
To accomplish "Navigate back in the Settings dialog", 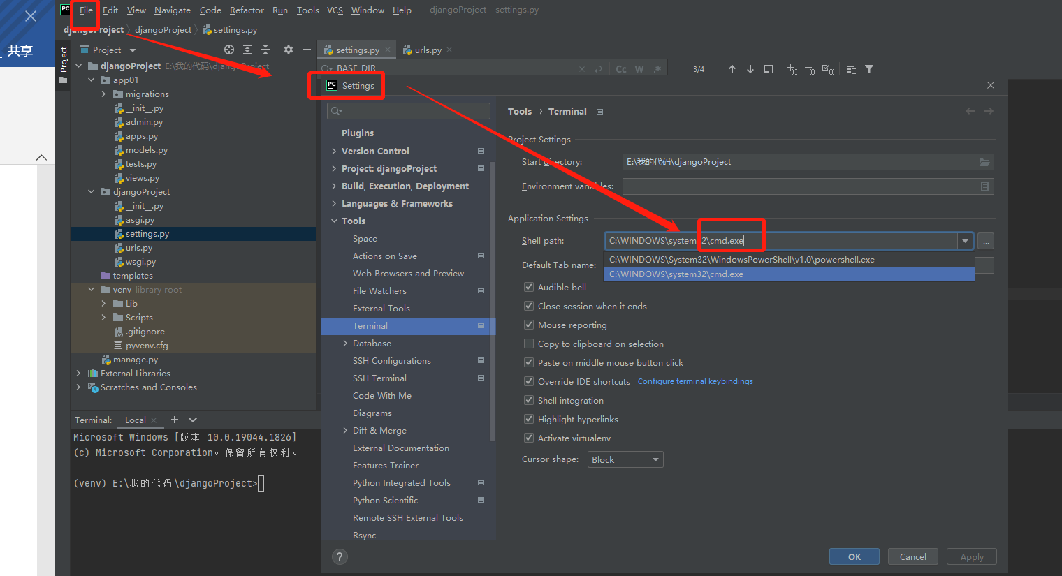I will coord(970,111).
